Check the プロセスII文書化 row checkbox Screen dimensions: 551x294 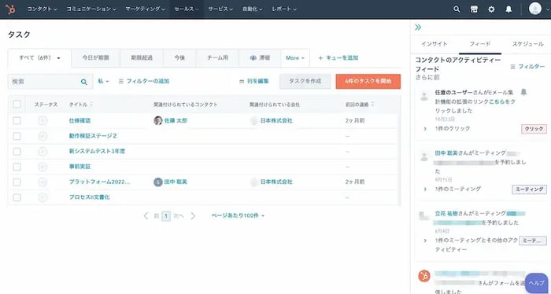pyautogui.click(x=17, y=197)
